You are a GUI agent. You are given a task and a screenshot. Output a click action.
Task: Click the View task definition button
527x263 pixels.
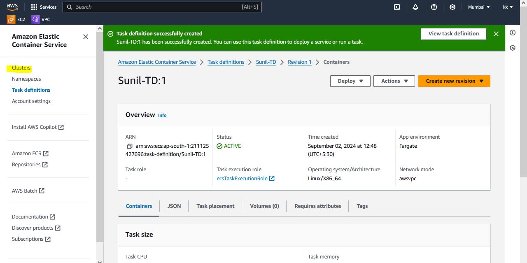453,34
